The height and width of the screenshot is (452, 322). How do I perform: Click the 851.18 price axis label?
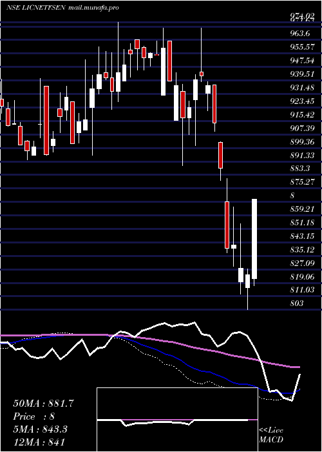coord(302,223)
